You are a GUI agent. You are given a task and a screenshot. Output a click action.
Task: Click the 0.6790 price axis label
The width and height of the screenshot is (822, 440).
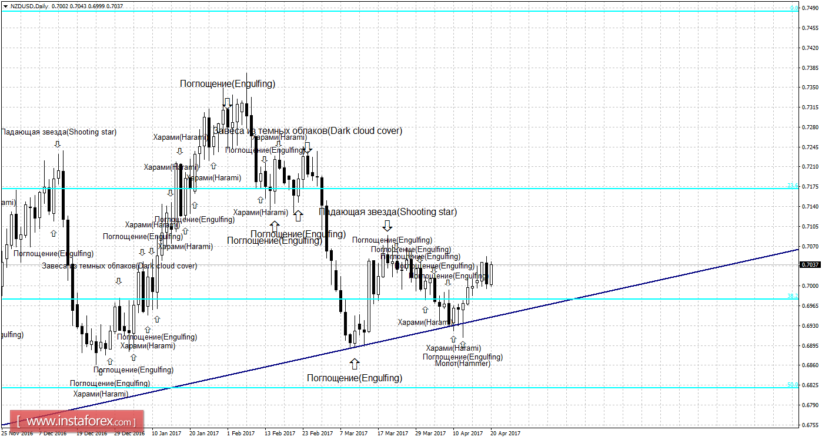pos(810,405)
